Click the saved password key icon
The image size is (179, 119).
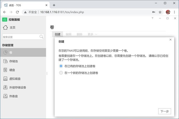click(x=154, y=12)
